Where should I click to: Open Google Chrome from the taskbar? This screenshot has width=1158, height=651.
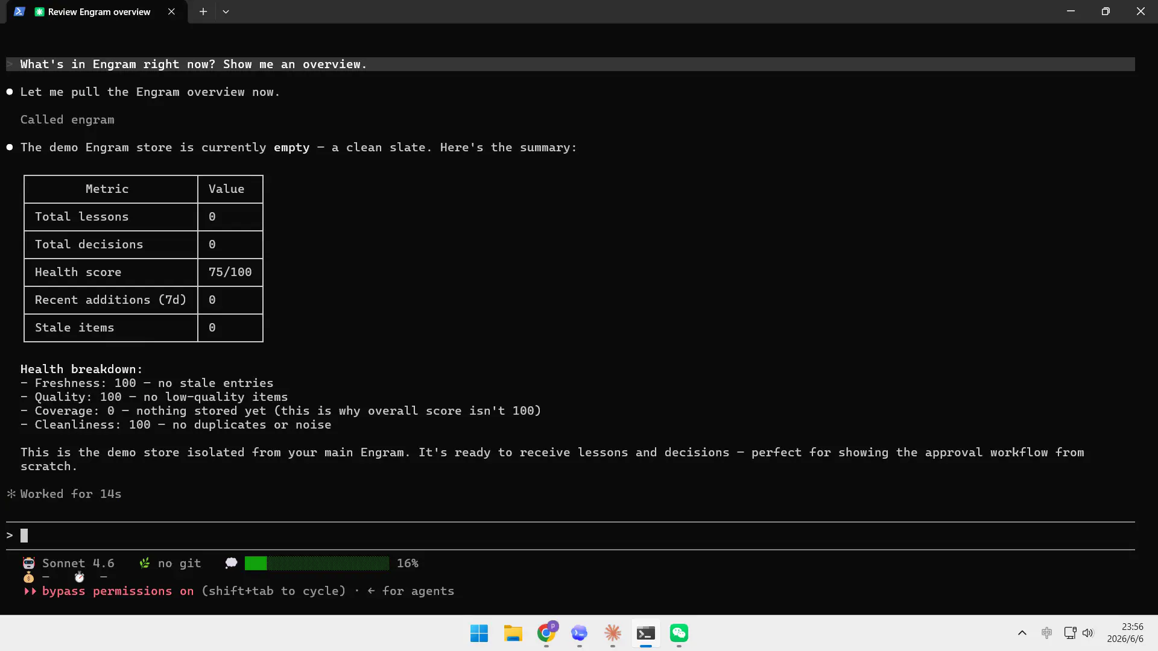[547, 632]
